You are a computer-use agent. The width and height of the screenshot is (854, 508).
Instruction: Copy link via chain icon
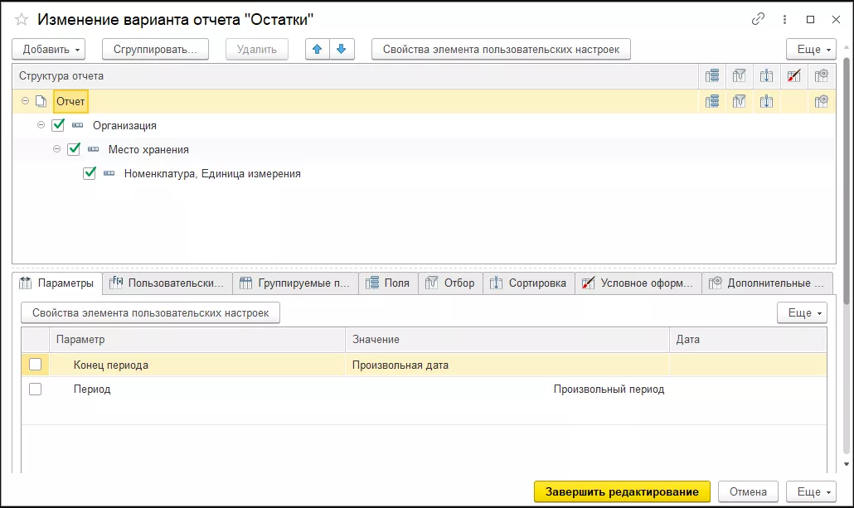758,19
